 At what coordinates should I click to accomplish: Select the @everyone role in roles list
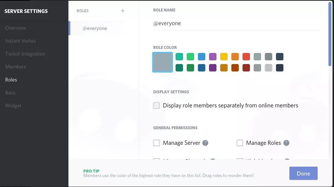pyautogui.click(x=94, y=28)
